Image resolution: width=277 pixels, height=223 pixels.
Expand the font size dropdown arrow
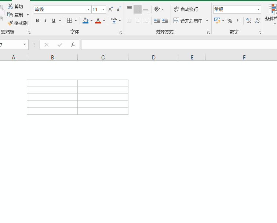click(x=103, y=10)
